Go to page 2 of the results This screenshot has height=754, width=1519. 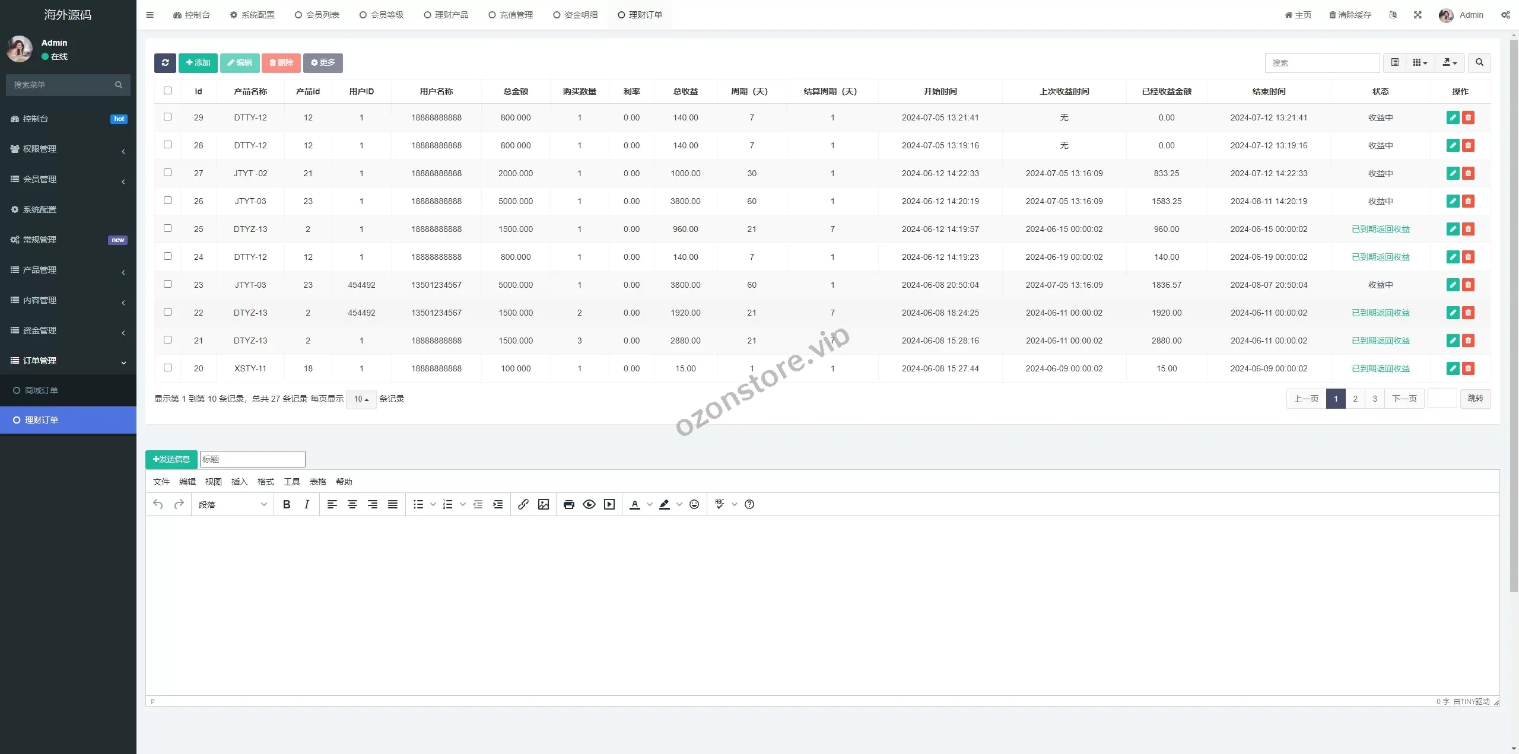click(1355, 399)
